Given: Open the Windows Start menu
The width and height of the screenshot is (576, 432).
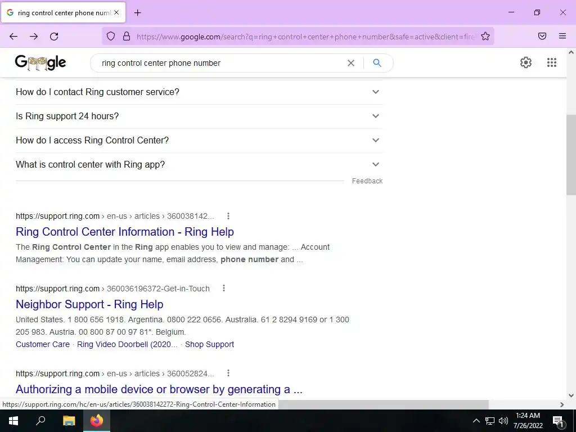Looking at the screenshot, I should tap(13, 421).
